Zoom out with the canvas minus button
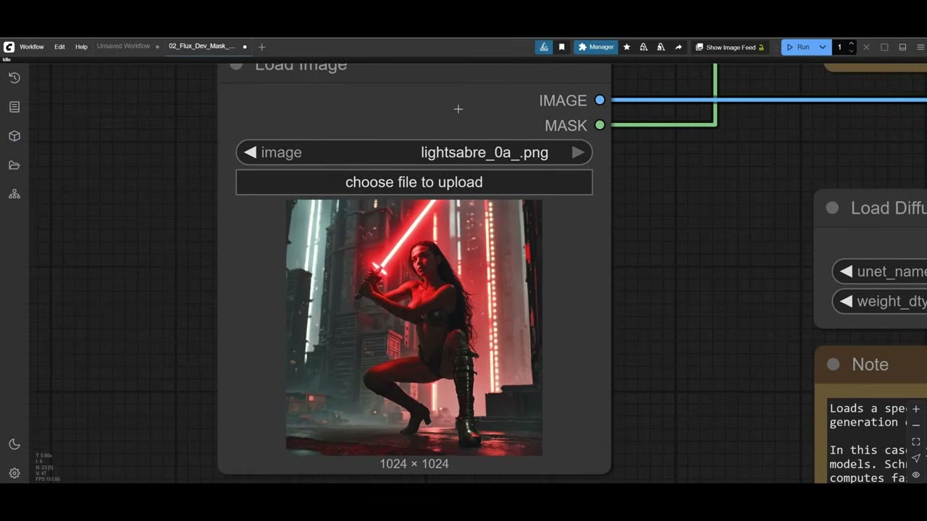This screenshot has height=521, width=927. coord(916,425)
